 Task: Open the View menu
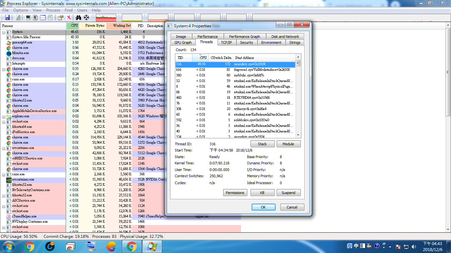coord(37,10)
